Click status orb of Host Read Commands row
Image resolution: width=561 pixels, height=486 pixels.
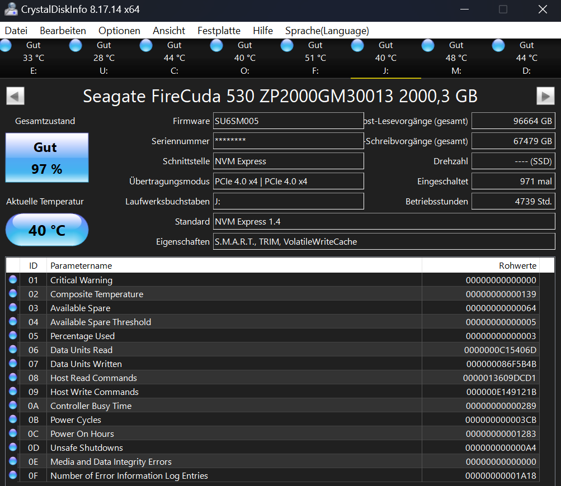[13, 377]
